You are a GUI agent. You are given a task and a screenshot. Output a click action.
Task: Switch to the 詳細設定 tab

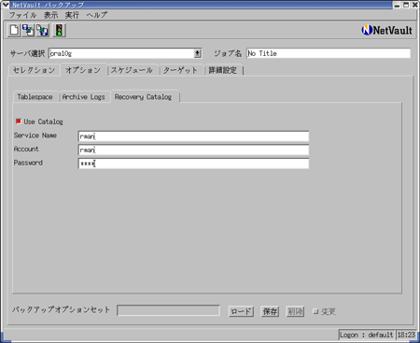(223, 70)
